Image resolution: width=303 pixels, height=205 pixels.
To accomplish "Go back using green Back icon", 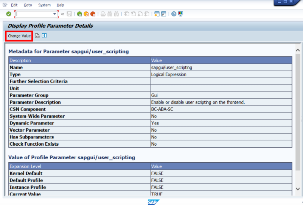I will coord(79,14).
